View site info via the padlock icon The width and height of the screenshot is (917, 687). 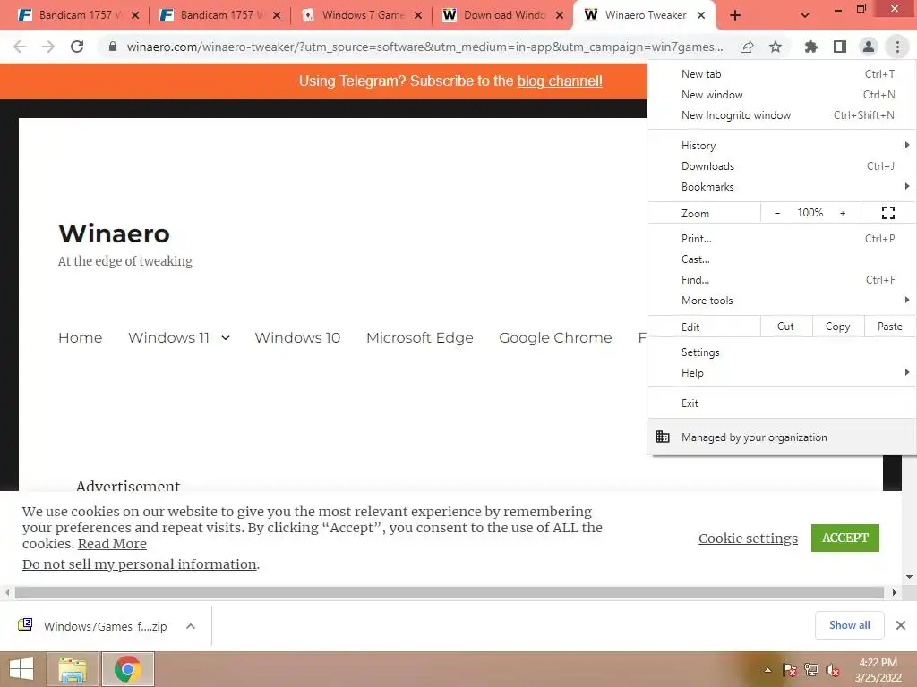coord(113,47)
